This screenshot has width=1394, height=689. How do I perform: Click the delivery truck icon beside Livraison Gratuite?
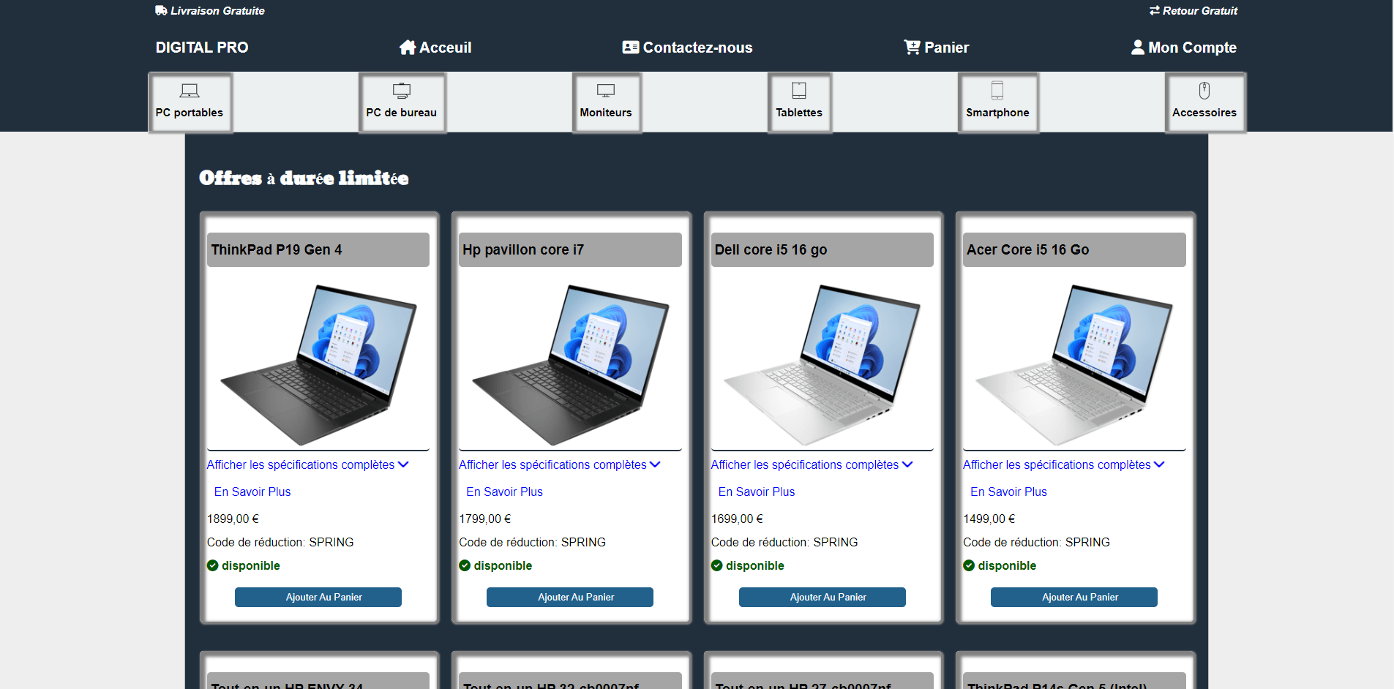[x=161, y=10]
